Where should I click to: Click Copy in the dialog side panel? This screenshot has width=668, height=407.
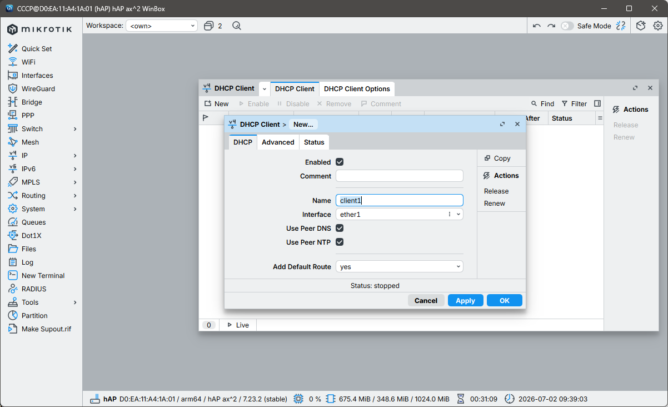click(497, 158)
